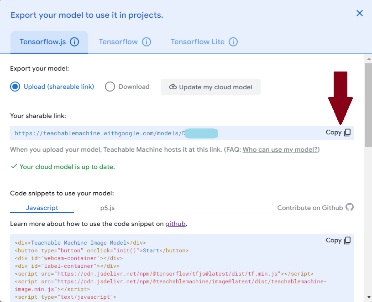Click the label-container div code line

point(67,266)
